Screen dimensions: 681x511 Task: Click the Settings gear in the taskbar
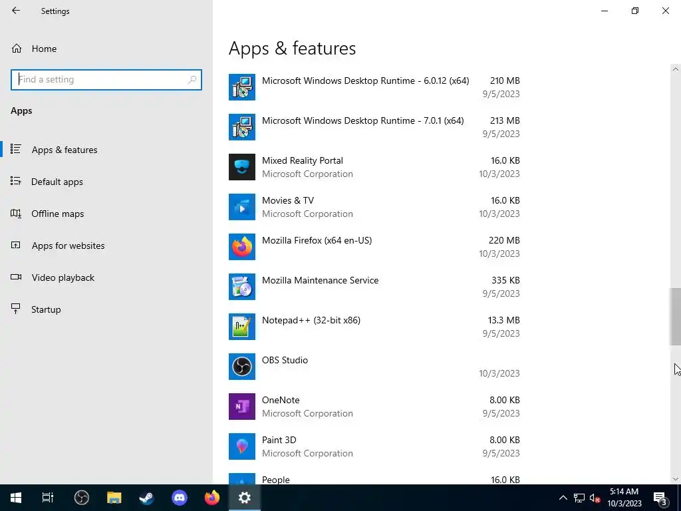[245, 498]
